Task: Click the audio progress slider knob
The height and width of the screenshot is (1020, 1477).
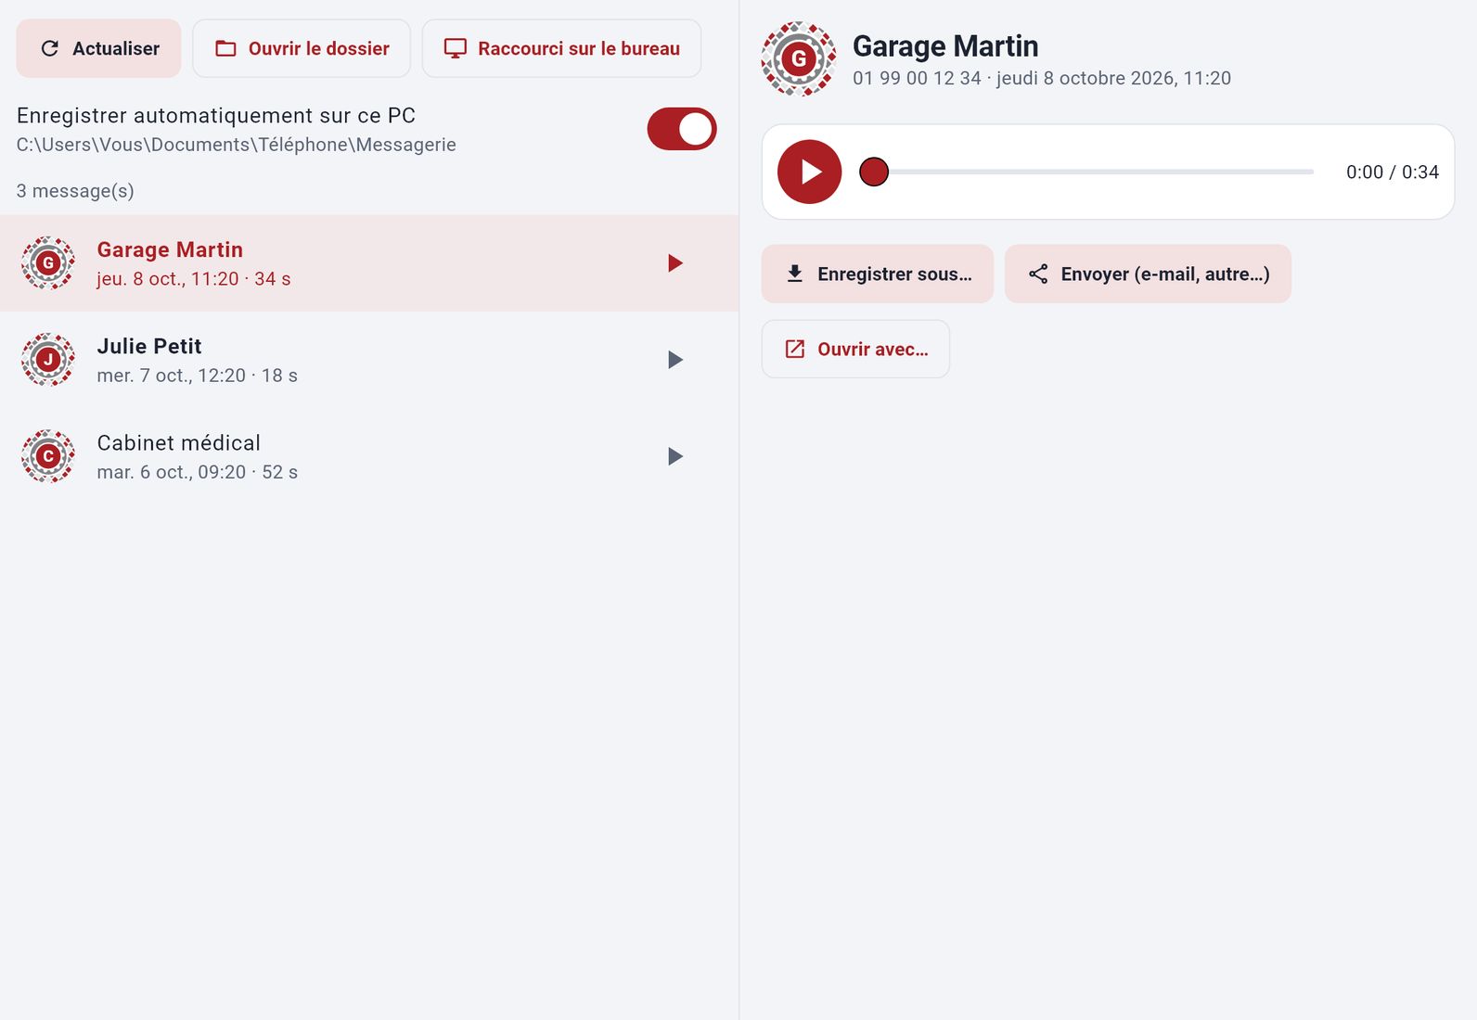Action: 874,172
